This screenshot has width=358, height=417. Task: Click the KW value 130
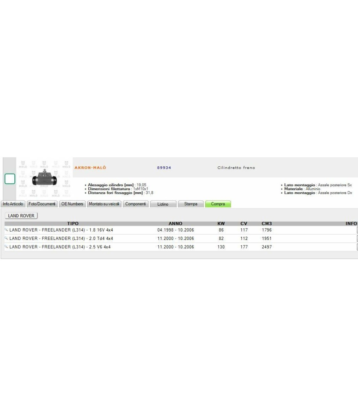coord(221,247)
